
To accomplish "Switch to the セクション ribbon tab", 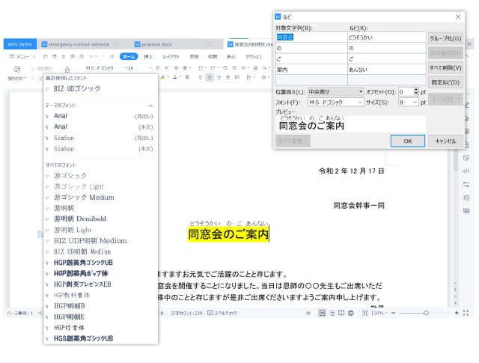I will click(x=254, y=57).
